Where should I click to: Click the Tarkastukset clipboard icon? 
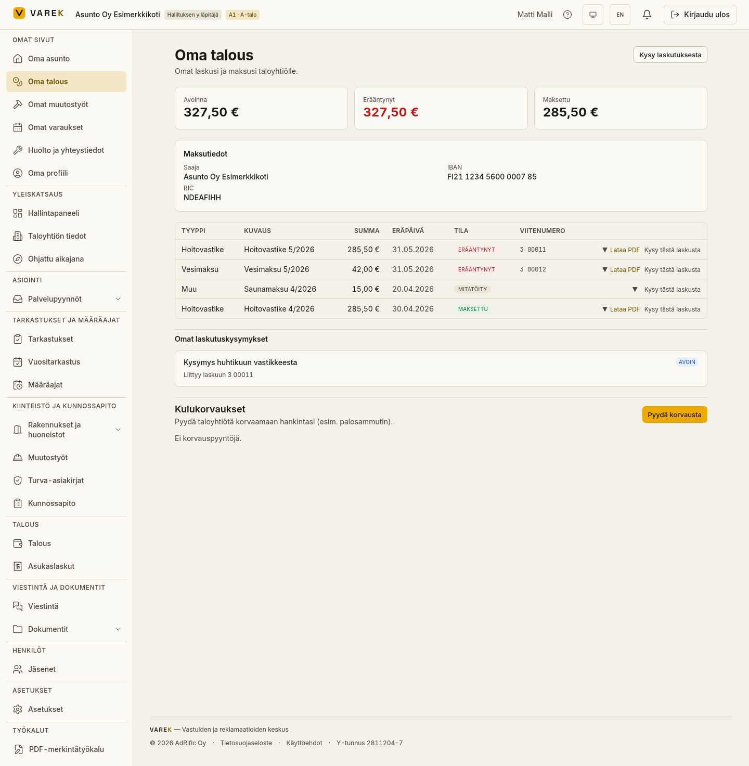(x=18, y=339)
